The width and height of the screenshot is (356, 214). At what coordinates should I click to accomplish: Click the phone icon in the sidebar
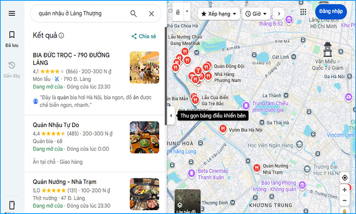[12, 205]
